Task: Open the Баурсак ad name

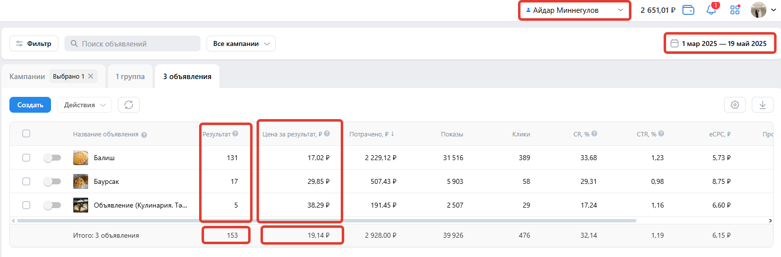Action: click(106, 181)
